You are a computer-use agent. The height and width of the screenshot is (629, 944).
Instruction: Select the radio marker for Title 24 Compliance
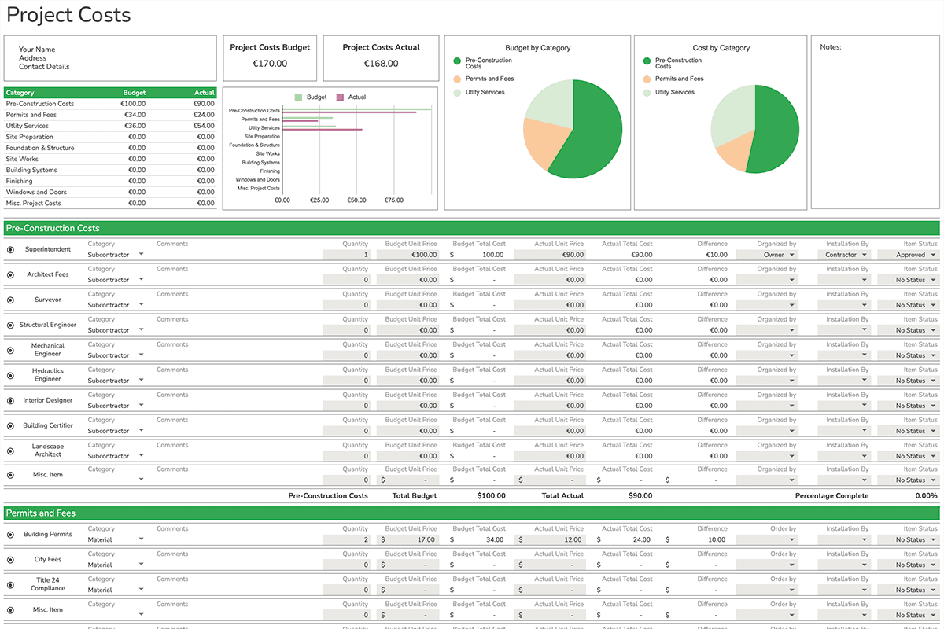click(x=10, y=584)
